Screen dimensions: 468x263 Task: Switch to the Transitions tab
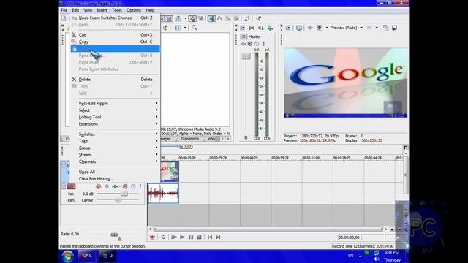[189, 139]
